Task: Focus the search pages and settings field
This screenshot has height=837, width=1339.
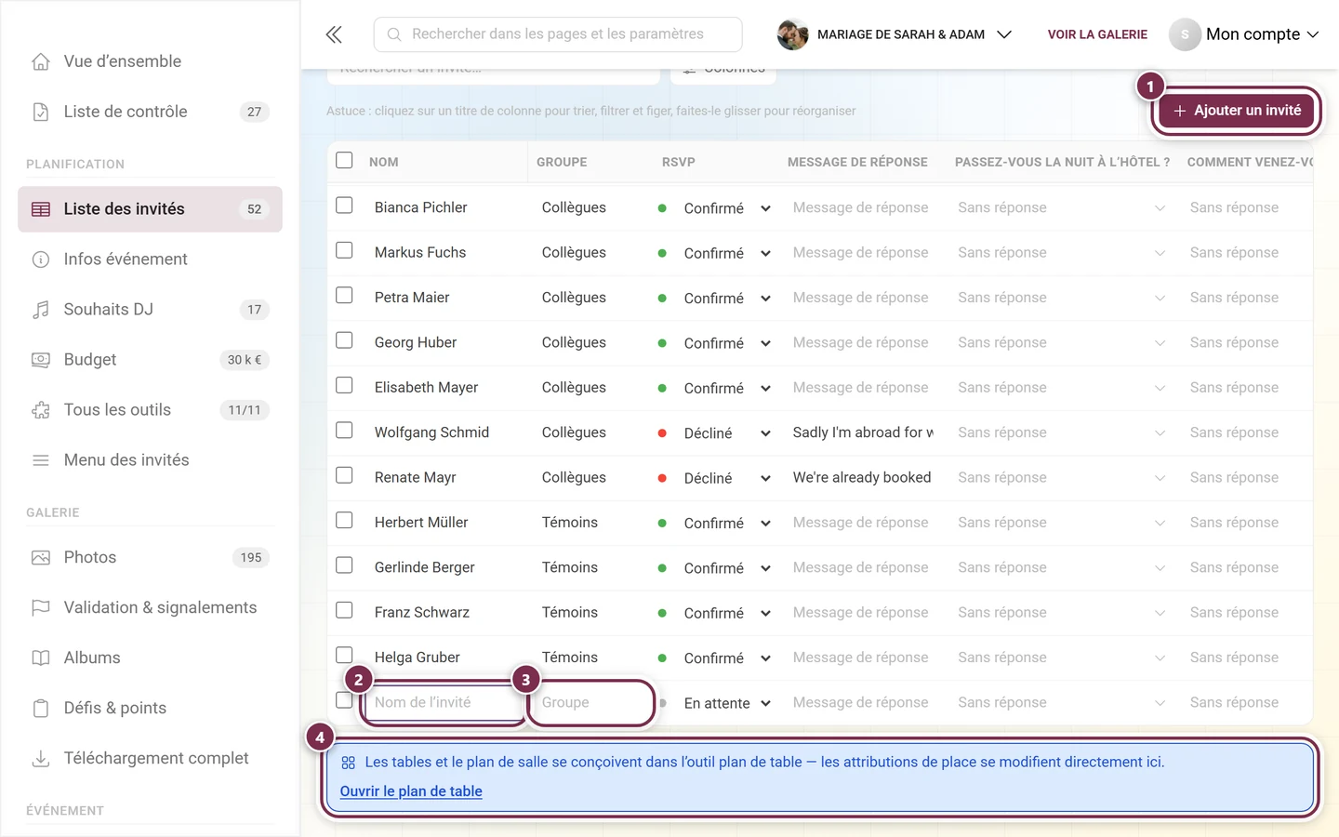Action: 558,34
